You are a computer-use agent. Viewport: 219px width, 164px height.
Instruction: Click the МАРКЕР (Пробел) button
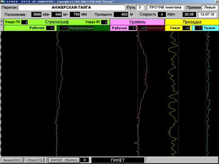(64, 160)
